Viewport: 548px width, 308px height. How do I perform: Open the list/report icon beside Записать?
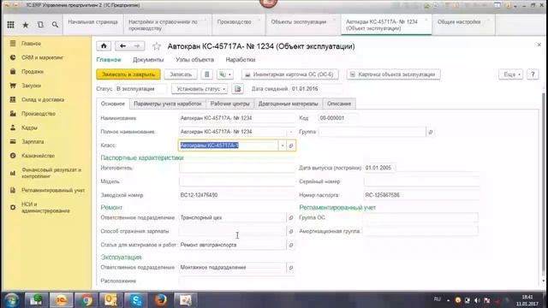click(x=207, y=74)
